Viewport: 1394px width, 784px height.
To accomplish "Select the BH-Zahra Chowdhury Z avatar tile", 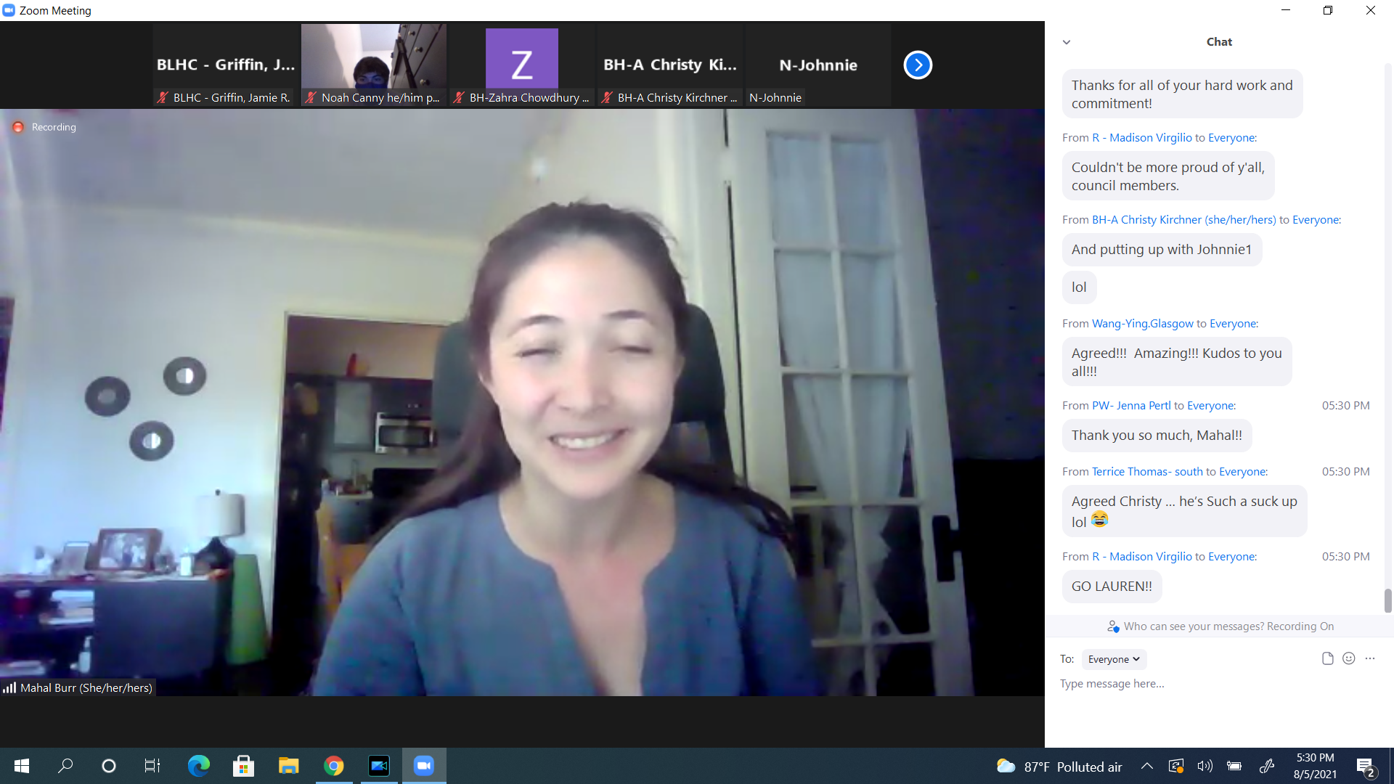I will pyautogui.click(x=522, y=65).
